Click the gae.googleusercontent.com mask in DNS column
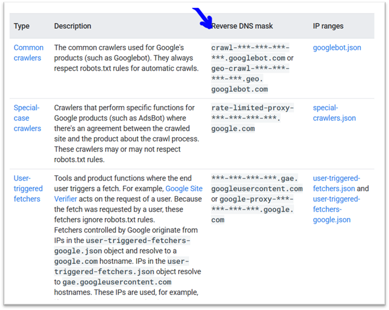 257,183
